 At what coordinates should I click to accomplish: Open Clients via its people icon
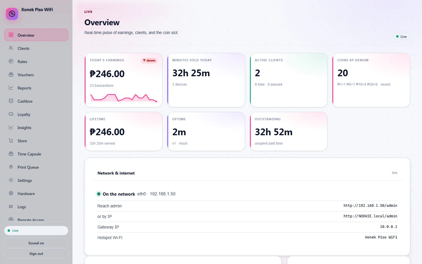pyautogui.click(x=11, y=48)
